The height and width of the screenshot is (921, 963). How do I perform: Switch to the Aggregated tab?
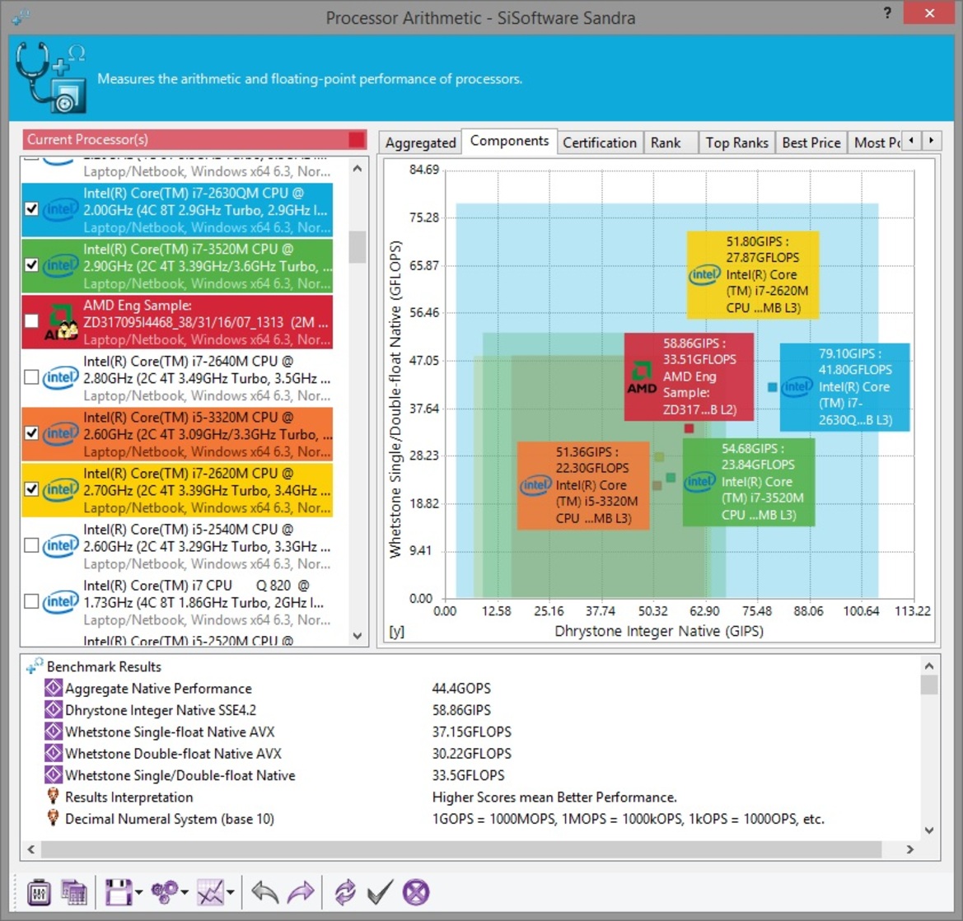tap(421, 143)
